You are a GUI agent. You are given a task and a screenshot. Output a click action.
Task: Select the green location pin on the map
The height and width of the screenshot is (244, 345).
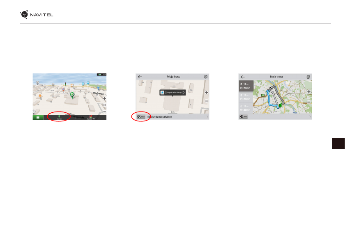point(72,96)
